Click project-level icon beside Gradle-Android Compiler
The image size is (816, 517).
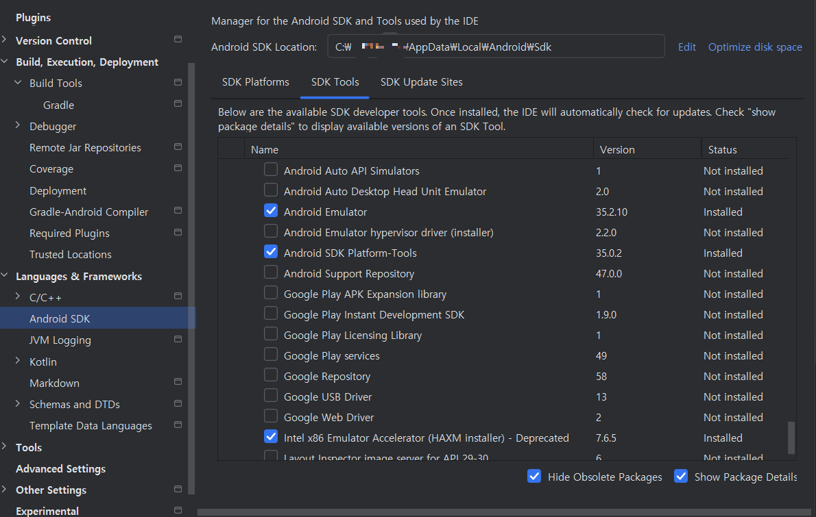178,211
